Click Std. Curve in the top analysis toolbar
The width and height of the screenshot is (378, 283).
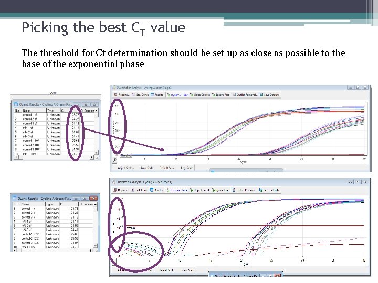(x=140, y=95)
